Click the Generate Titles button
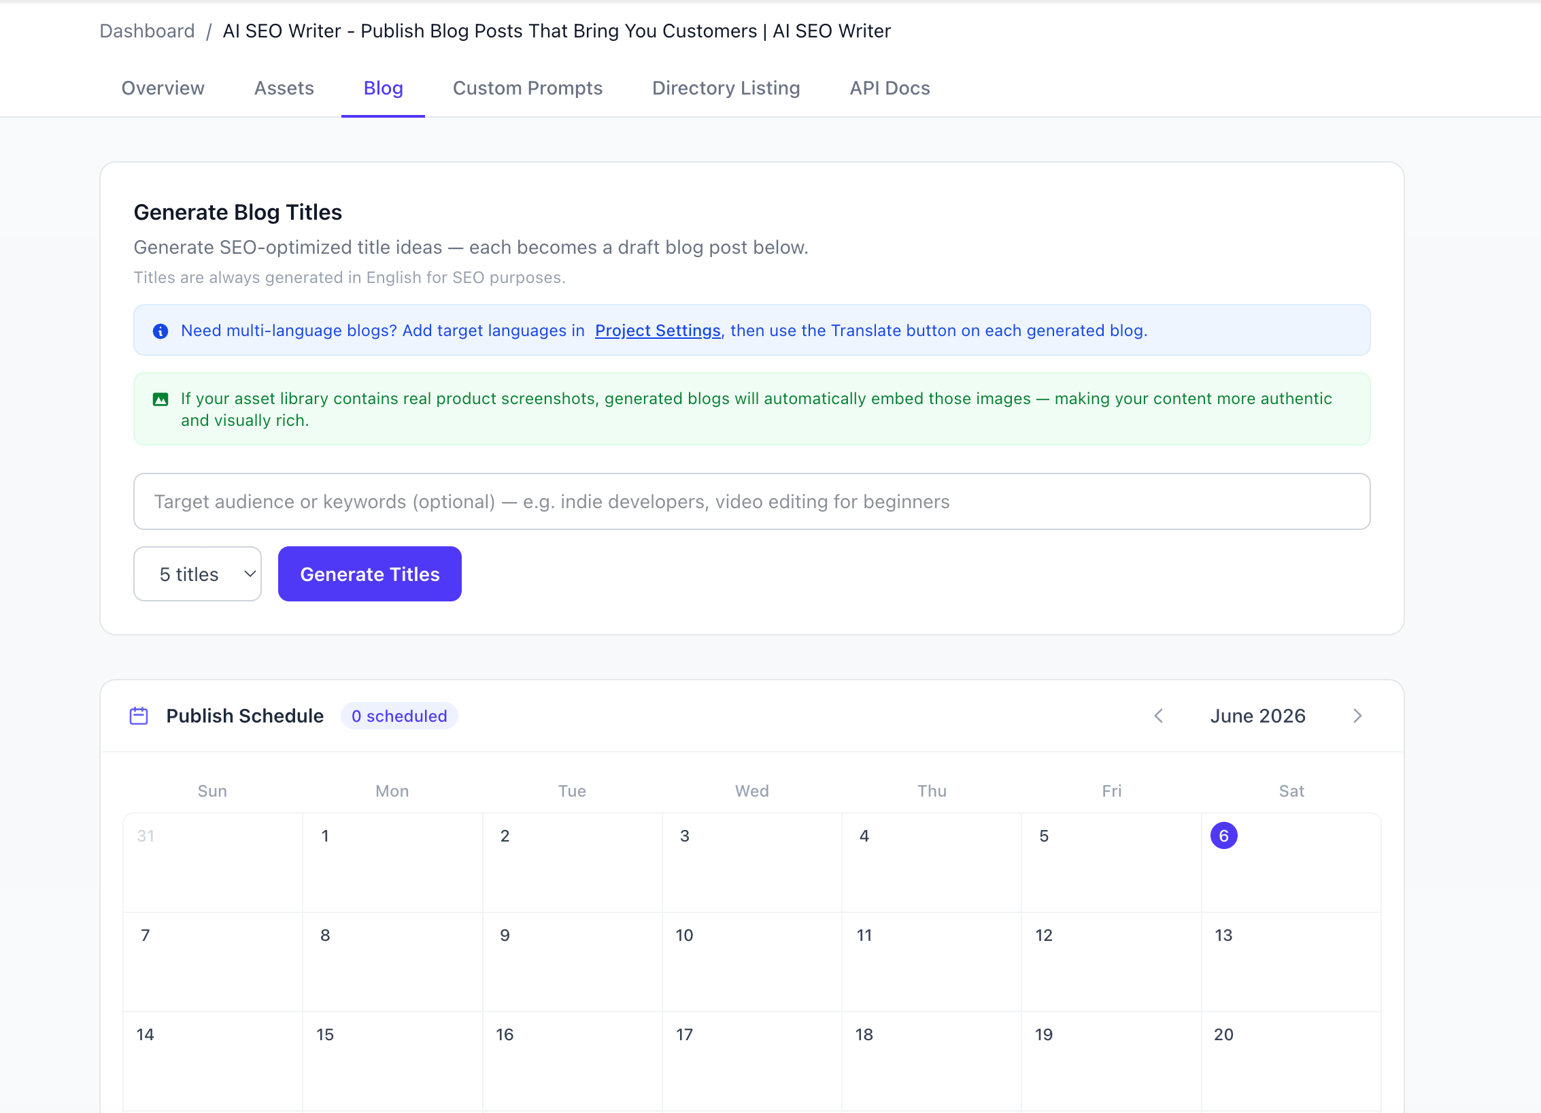 coord(370,574)
